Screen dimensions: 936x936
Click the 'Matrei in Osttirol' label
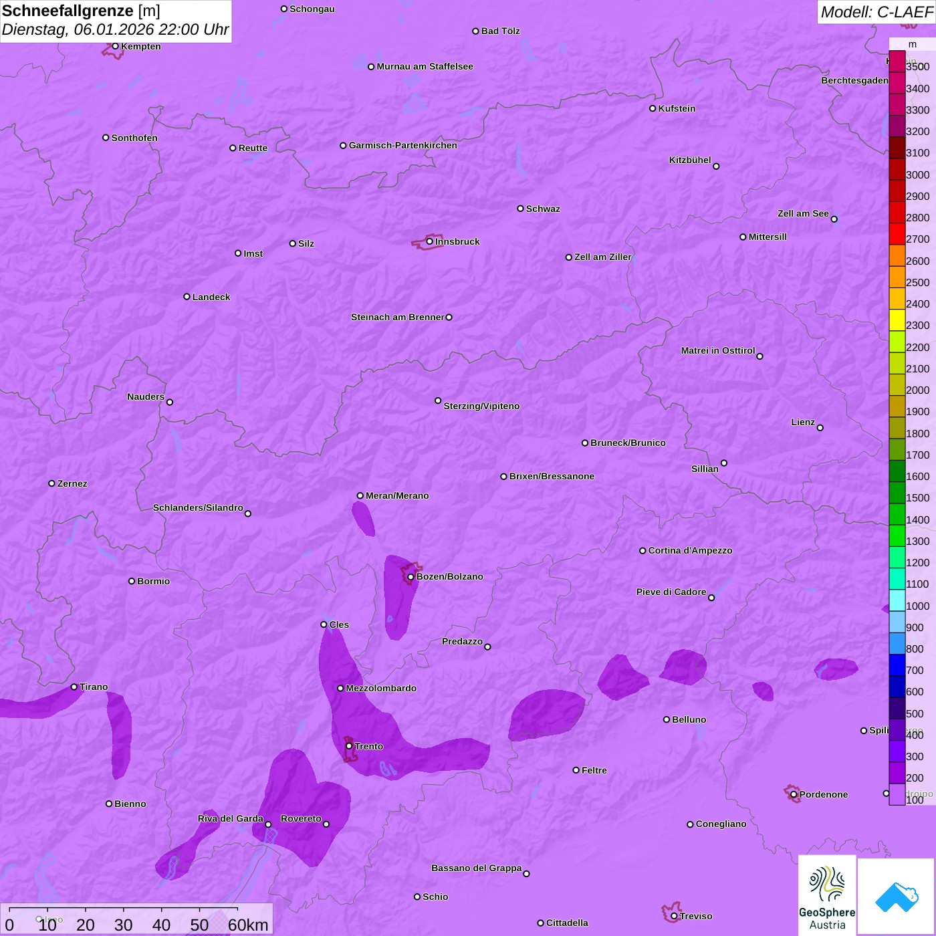coord(718,350)
